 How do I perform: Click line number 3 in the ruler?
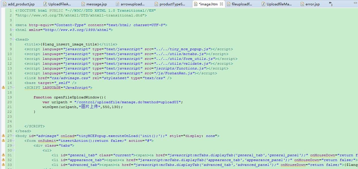point(11,20)
